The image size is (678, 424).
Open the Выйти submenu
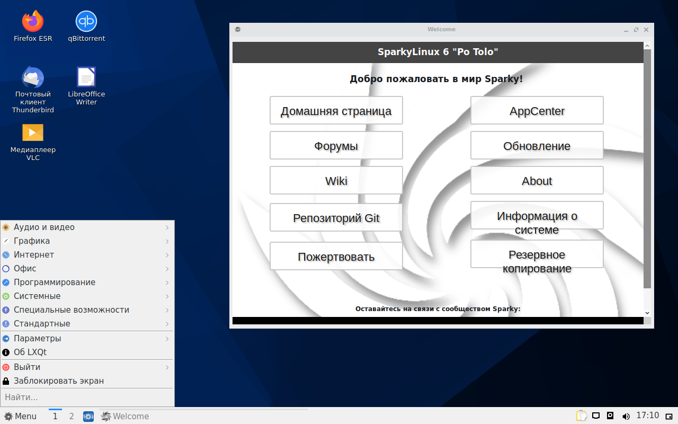pos(87,367)
